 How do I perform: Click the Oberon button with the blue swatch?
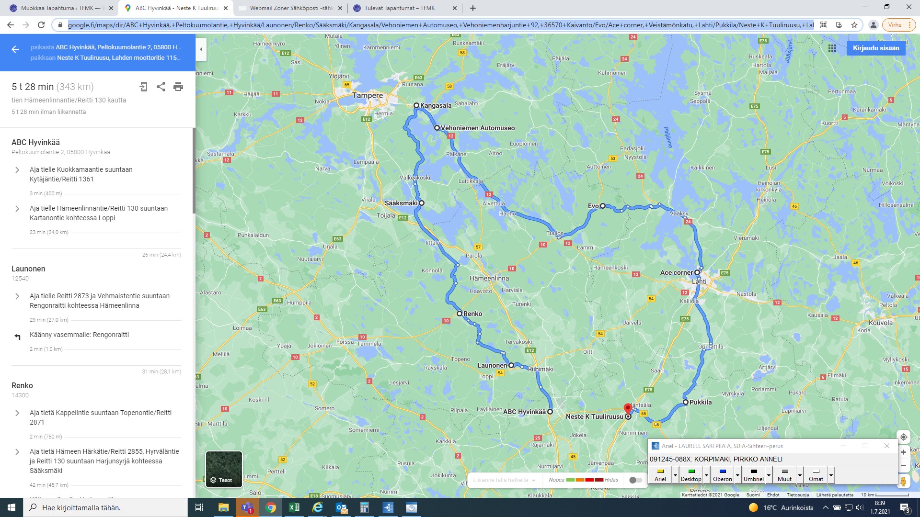[723, 475]
